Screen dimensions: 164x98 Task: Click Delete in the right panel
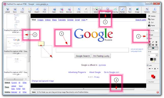coord(152,16)
